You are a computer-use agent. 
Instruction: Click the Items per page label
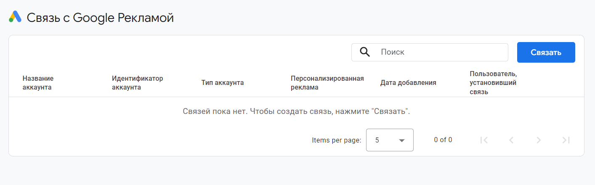coord(337,140)
